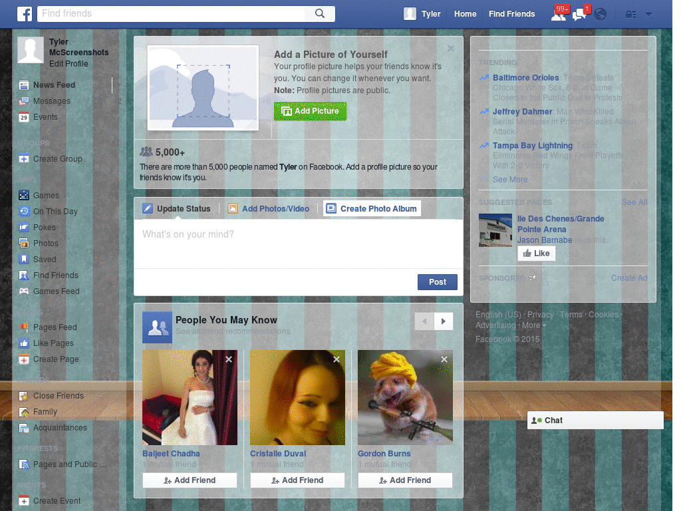Screen dimensions: 681x511
Task: Click News Feed sidebar icon
Action: click(x=24, y=85)
